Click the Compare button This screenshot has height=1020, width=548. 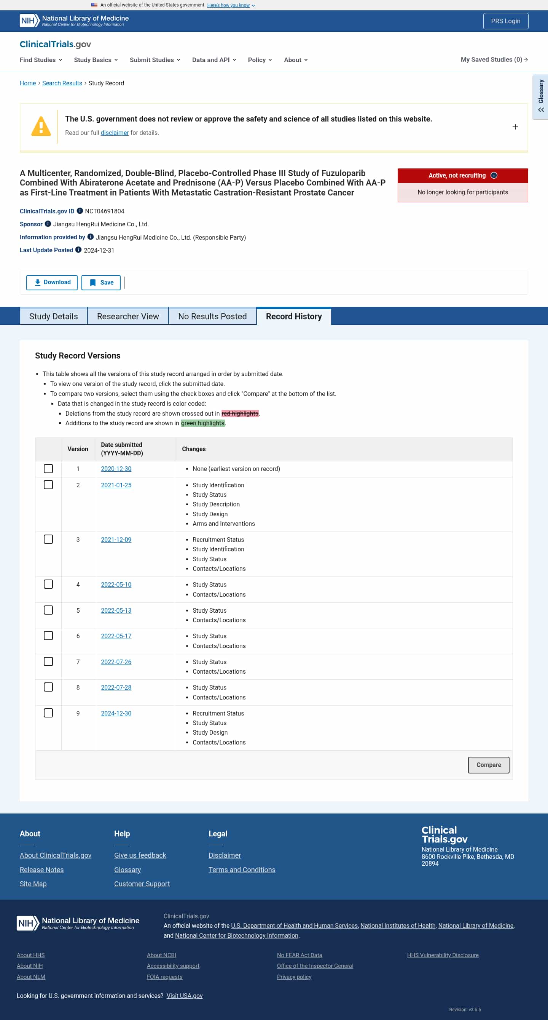coord(488,765)
